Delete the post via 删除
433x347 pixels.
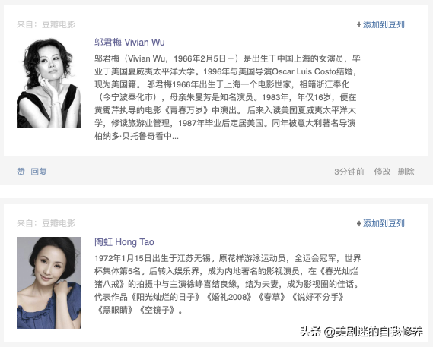pos(406,172)
